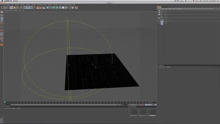Switch to the Objects tab

(159, 7)
